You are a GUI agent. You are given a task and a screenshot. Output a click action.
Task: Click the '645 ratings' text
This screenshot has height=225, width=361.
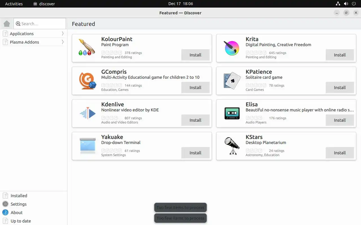point(278,53)
